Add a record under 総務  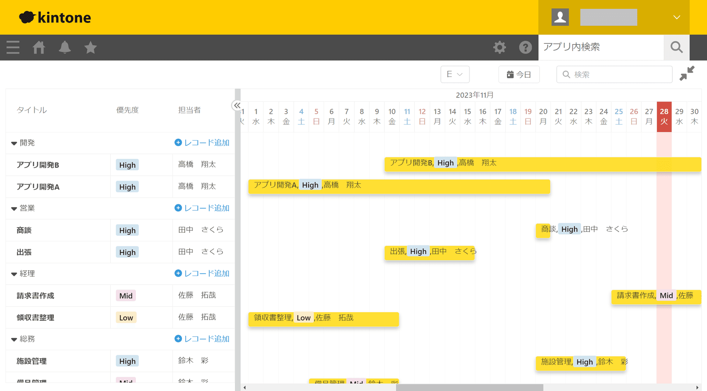207,339
